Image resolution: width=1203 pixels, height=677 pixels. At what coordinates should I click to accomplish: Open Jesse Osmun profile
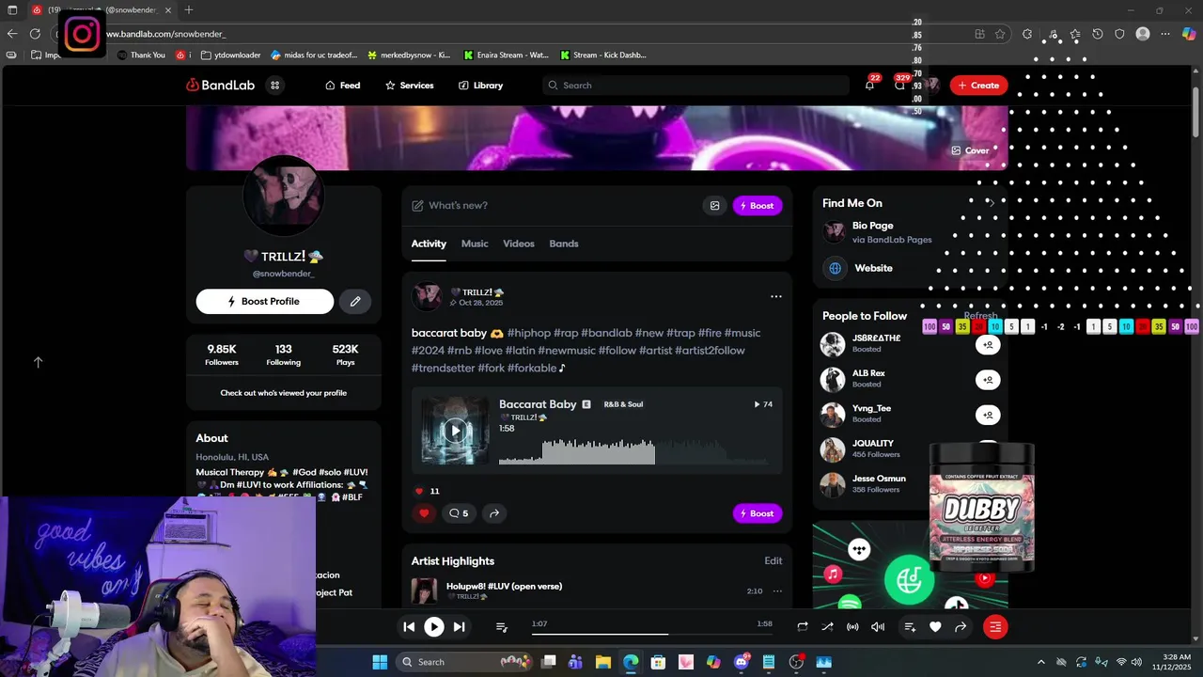point(879,479)
